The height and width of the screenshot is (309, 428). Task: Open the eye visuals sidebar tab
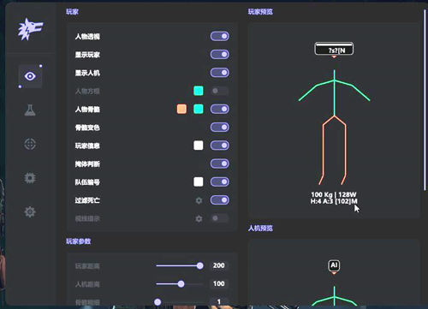click(x=30, y=76)
